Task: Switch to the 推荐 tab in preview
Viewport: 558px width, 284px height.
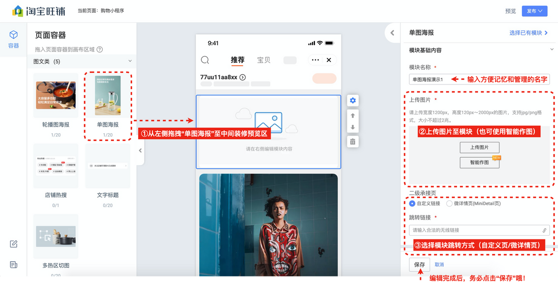Action: pyautogui.click(x=238, y=60)
